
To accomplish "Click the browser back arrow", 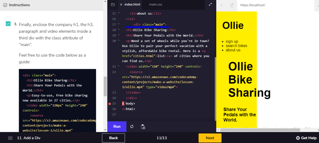I will pos(221,5).
